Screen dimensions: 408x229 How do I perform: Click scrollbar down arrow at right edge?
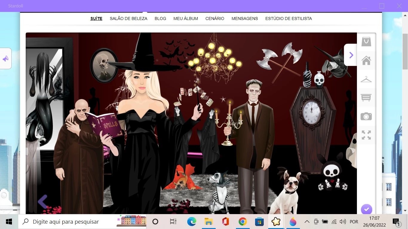[x=405, y=211]
